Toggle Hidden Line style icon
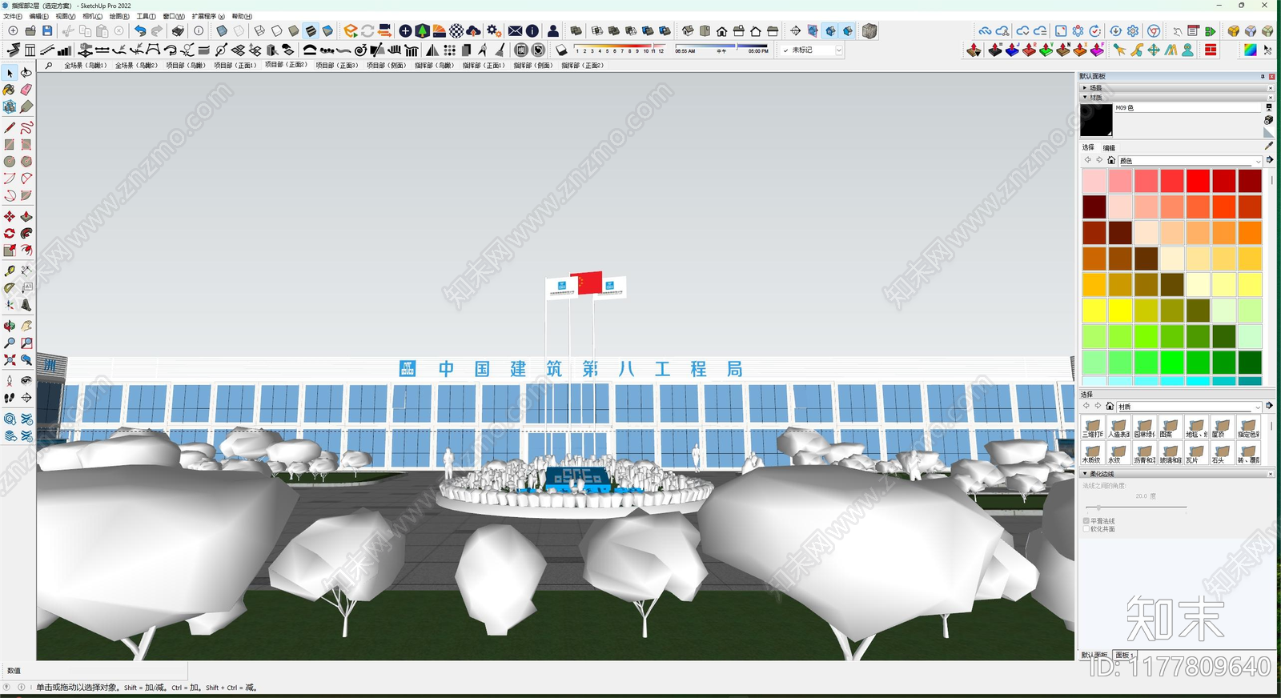Viewport: 1281px width, 698px height. click(276, 31)
